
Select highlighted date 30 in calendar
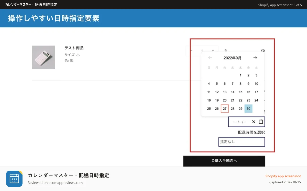coord(248,109)
